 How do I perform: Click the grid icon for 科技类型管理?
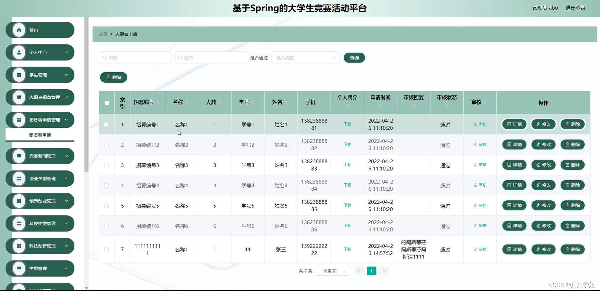[x=19, y=223]
